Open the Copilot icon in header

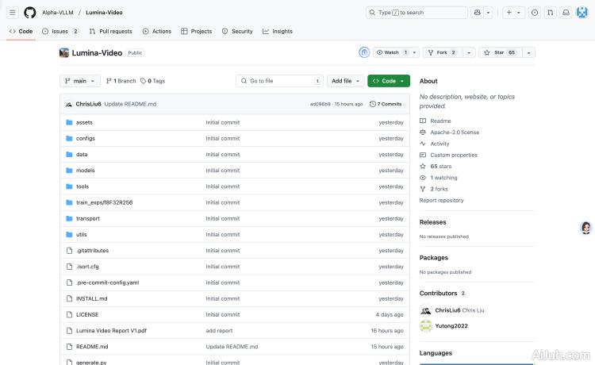(x=478, y=13)
